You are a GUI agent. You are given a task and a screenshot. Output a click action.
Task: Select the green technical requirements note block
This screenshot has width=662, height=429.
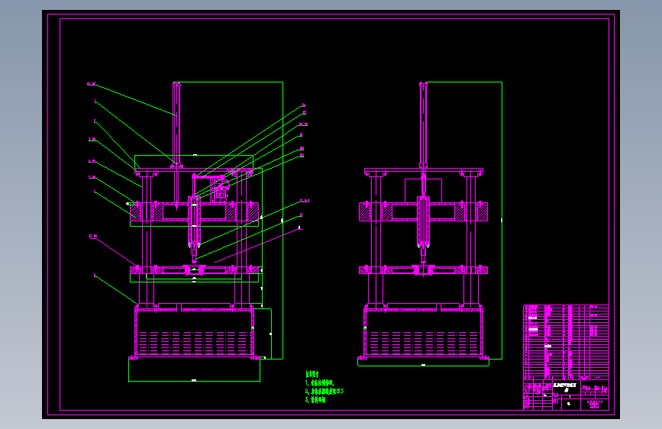click(325, 387)
